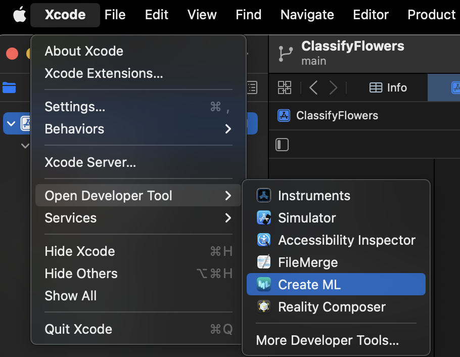Select Xcode Extensions… menu entry
The width and height of the screenshot is (460, 357).
(138, 73)
